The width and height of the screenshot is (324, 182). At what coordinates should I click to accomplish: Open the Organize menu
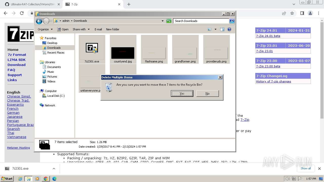point(45,29)
